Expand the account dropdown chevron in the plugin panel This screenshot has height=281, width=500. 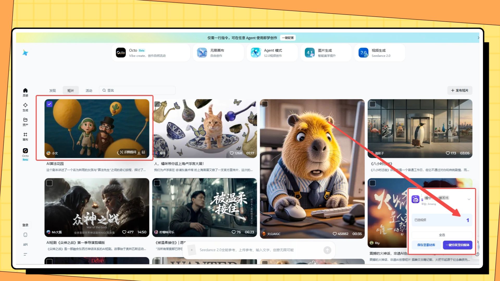(469, 199)
